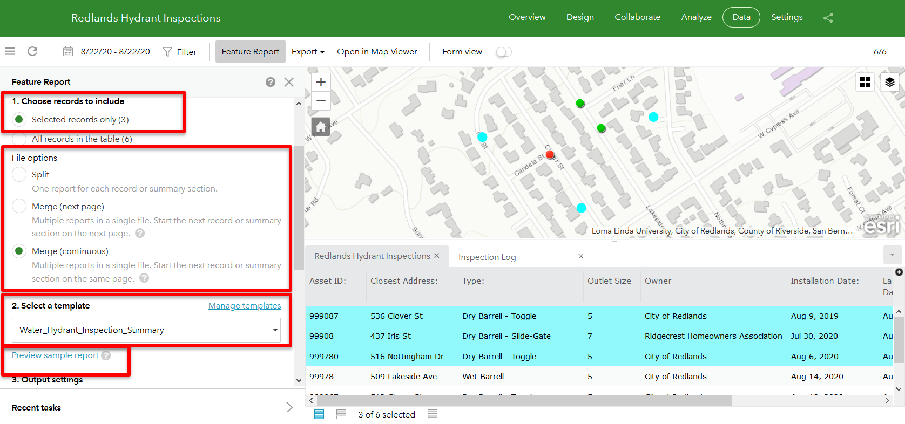
Task: Select the Split file option
Action: pyautogui.click(x=19, y=174)
